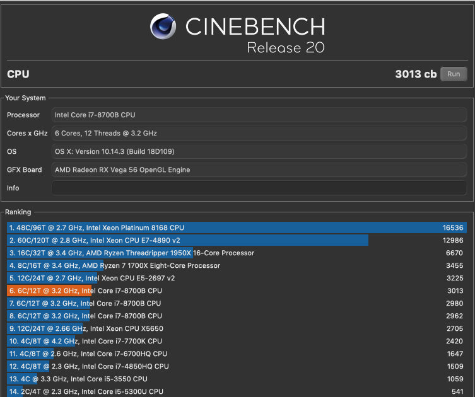
Task: Run the CPU benchmark
Action: tap(454, 74)
